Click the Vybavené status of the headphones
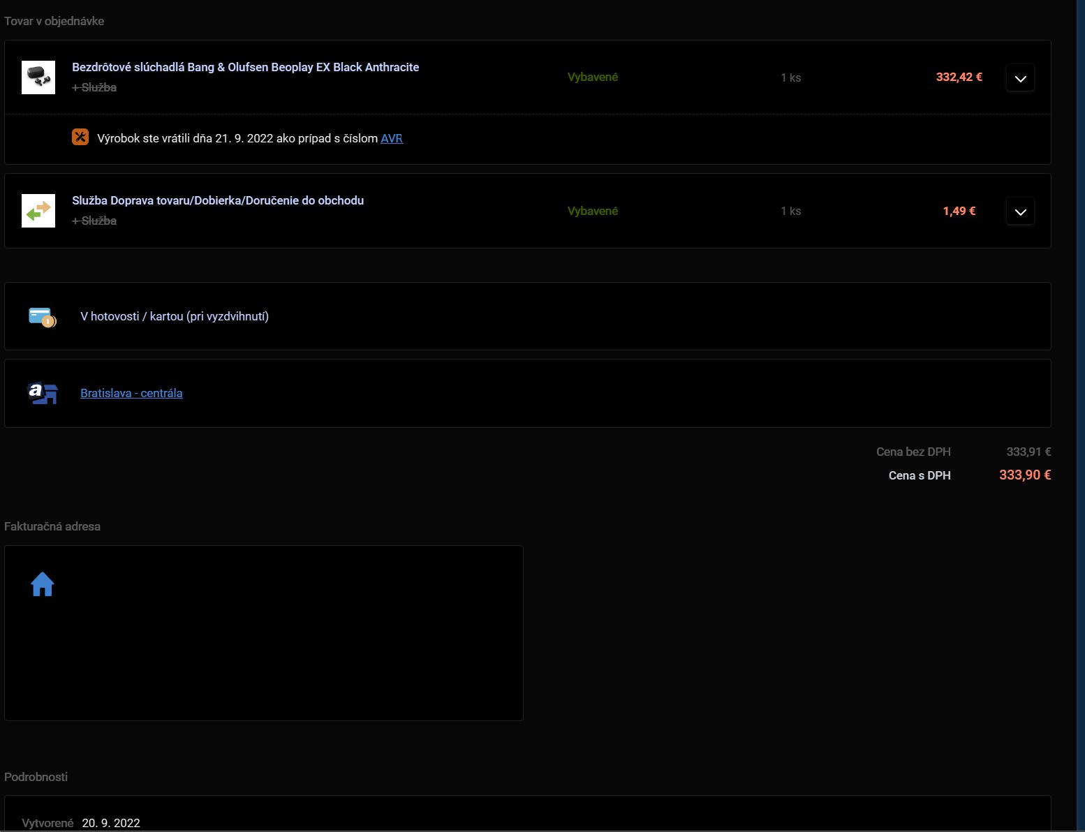Screen dimensions: 1085x832 pos(592,77)
